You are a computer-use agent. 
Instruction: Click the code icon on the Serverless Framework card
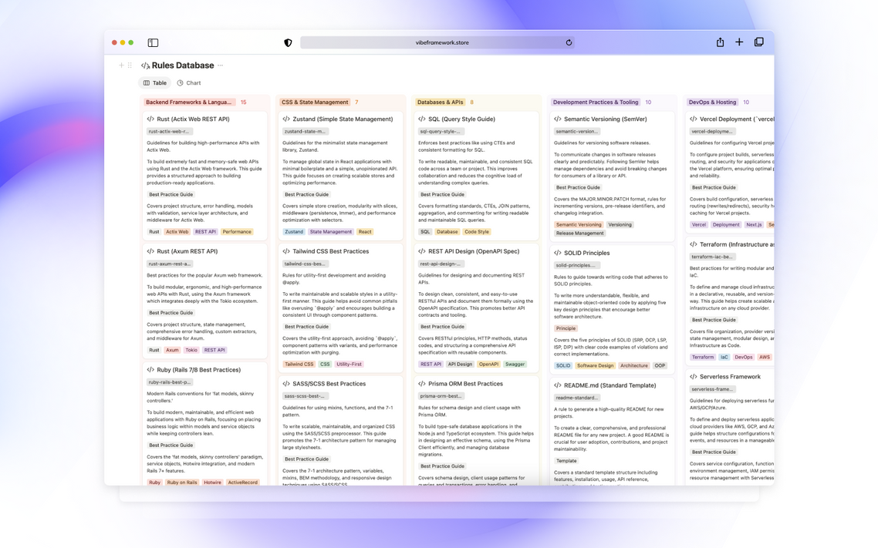coord(693,377)
